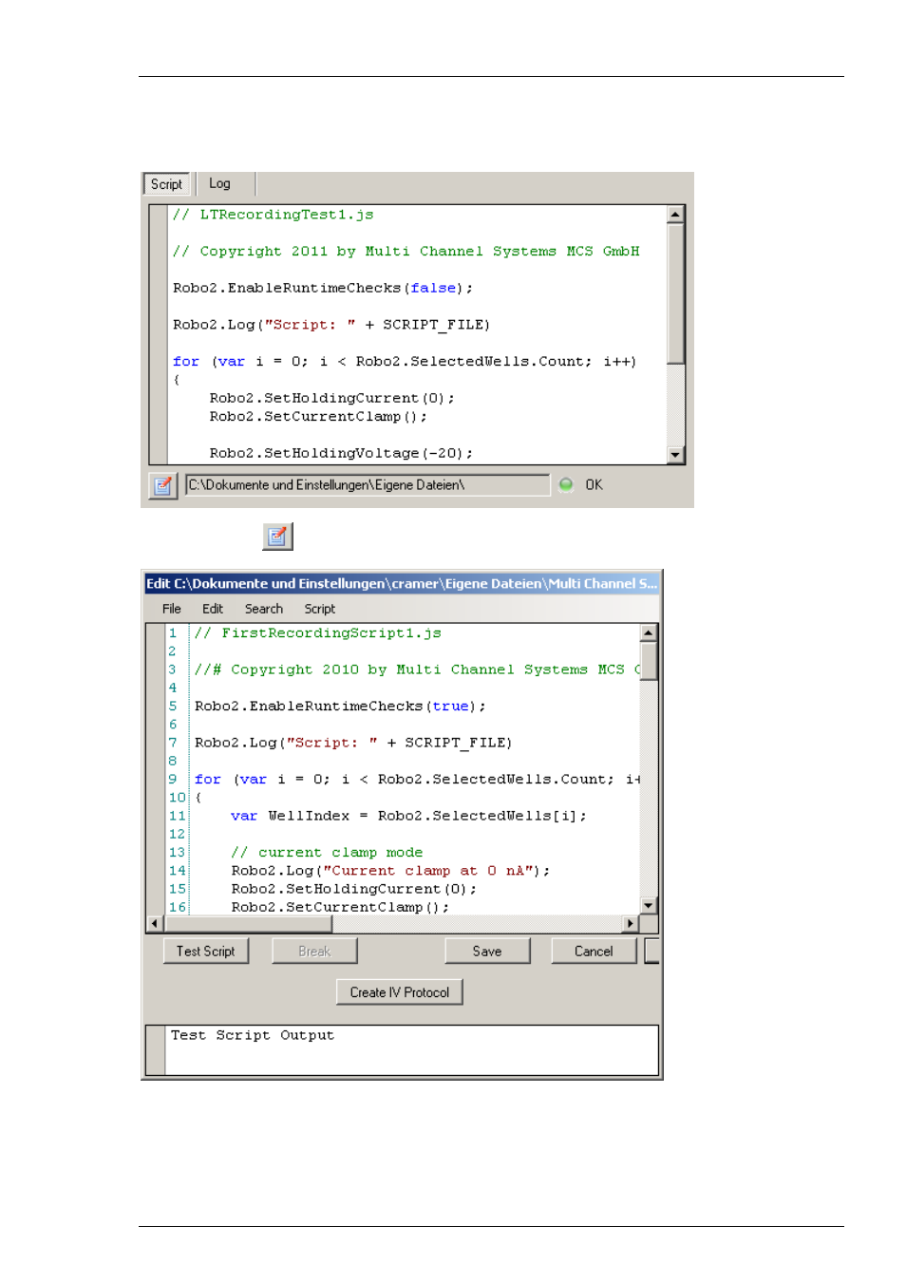Click the editor's horizontal scrollbar right arrow
The height and width of the screenshot is (1282, 906).
point(630,923)
